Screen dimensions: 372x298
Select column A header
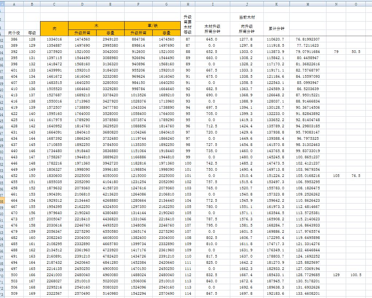click(x=14, y=4)
